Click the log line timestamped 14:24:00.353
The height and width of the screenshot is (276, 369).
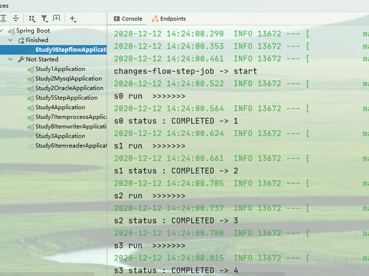click(x=241, y=46)
